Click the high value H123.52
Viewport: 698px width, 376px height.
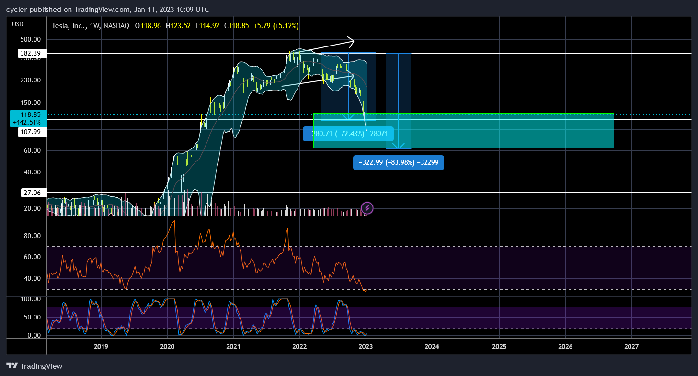[x=178, y=26]
